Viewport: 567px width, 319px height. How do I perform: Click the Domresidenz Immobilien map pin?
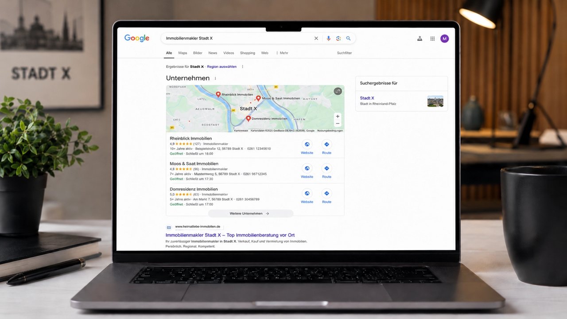point(248,119)
